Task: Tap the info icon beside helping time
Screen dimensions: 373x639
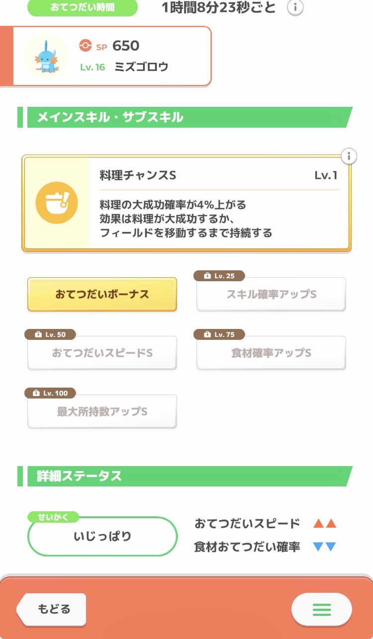Action: pos(295,7)
